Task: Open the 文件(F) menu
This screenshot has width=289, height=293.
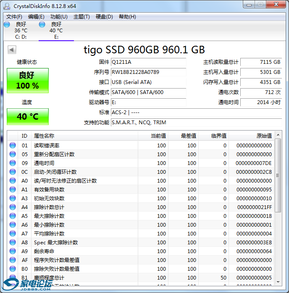Action: pos(14,17)
